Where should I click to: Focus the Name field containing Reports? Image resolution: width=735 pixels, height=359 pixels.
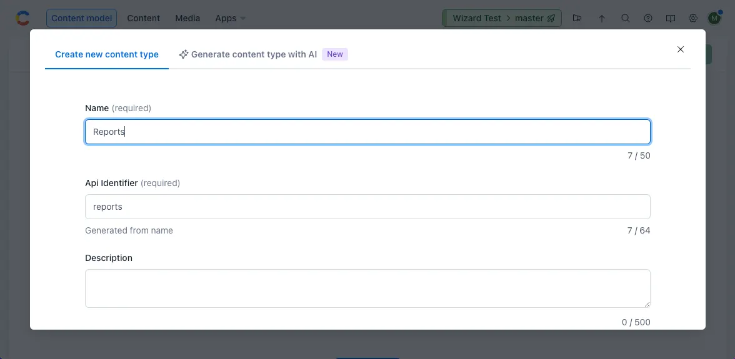tap(367, 132)
